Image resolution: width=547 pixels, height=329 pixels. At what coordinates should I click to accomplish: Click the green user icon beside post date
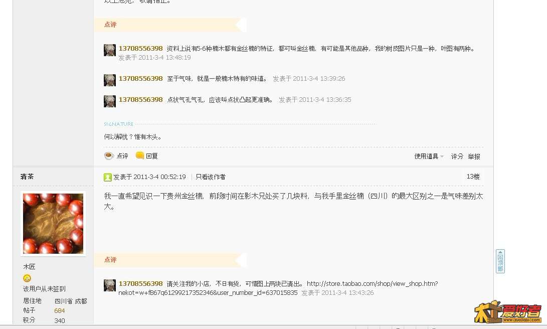pyautogui.click(x=107, y=177)
